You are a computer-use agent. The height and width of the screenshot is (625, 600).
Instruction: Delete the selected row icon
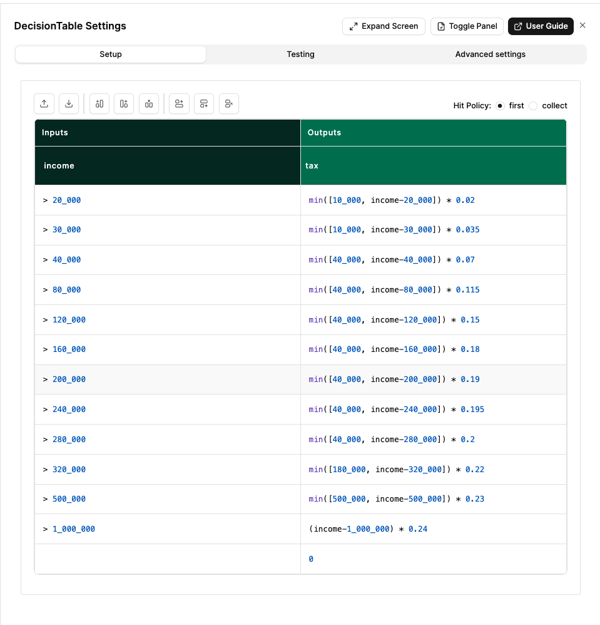point(229,103)
